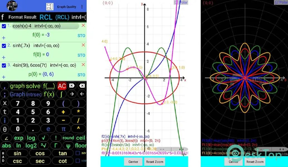288x167 pixels.
Task: Open the three-dot overflow menu
Action: coord(82,7)
